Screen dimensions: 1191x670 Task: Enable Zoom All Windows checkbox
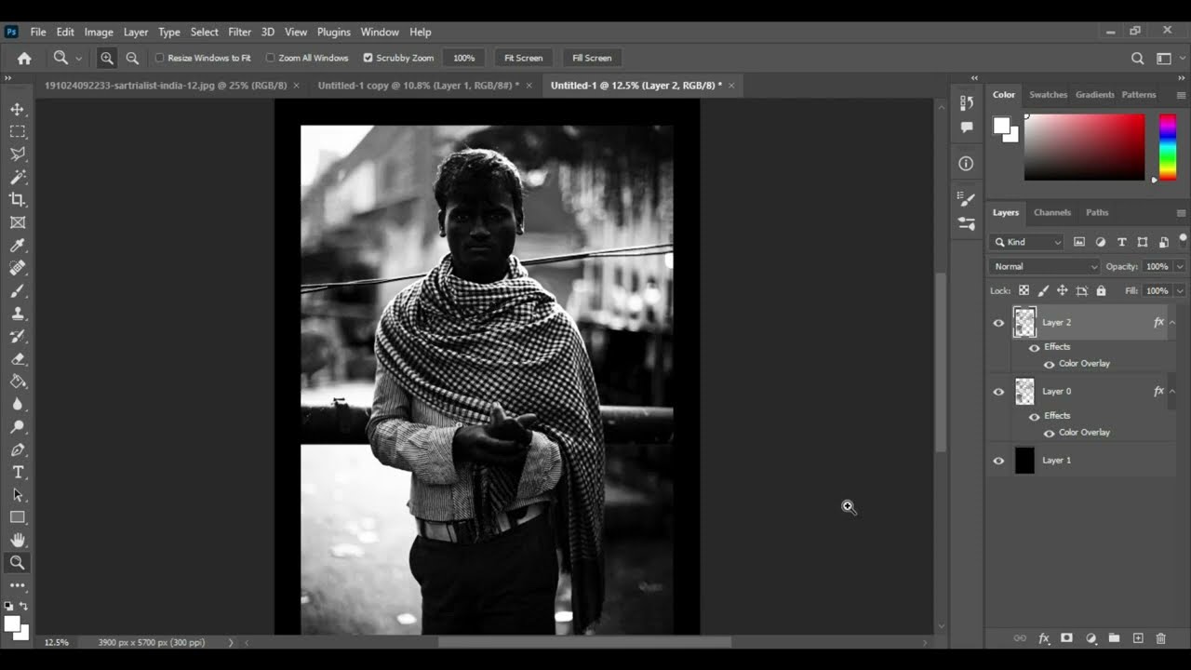[270, 58]
